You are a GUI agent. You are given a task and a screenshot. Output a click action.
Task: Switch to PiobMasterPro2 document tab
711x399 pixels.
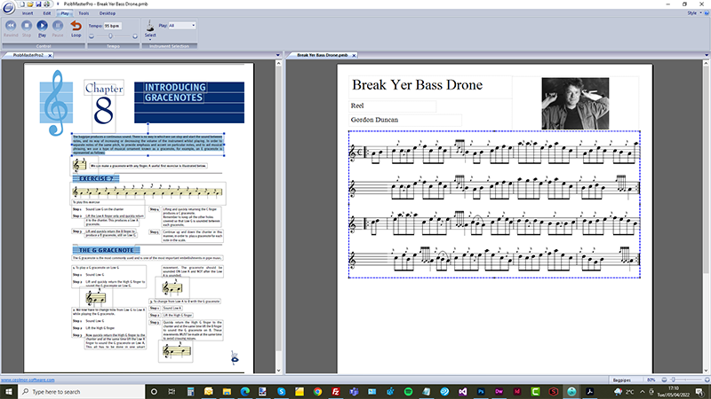pyautogui.click(x=28, y=55)
